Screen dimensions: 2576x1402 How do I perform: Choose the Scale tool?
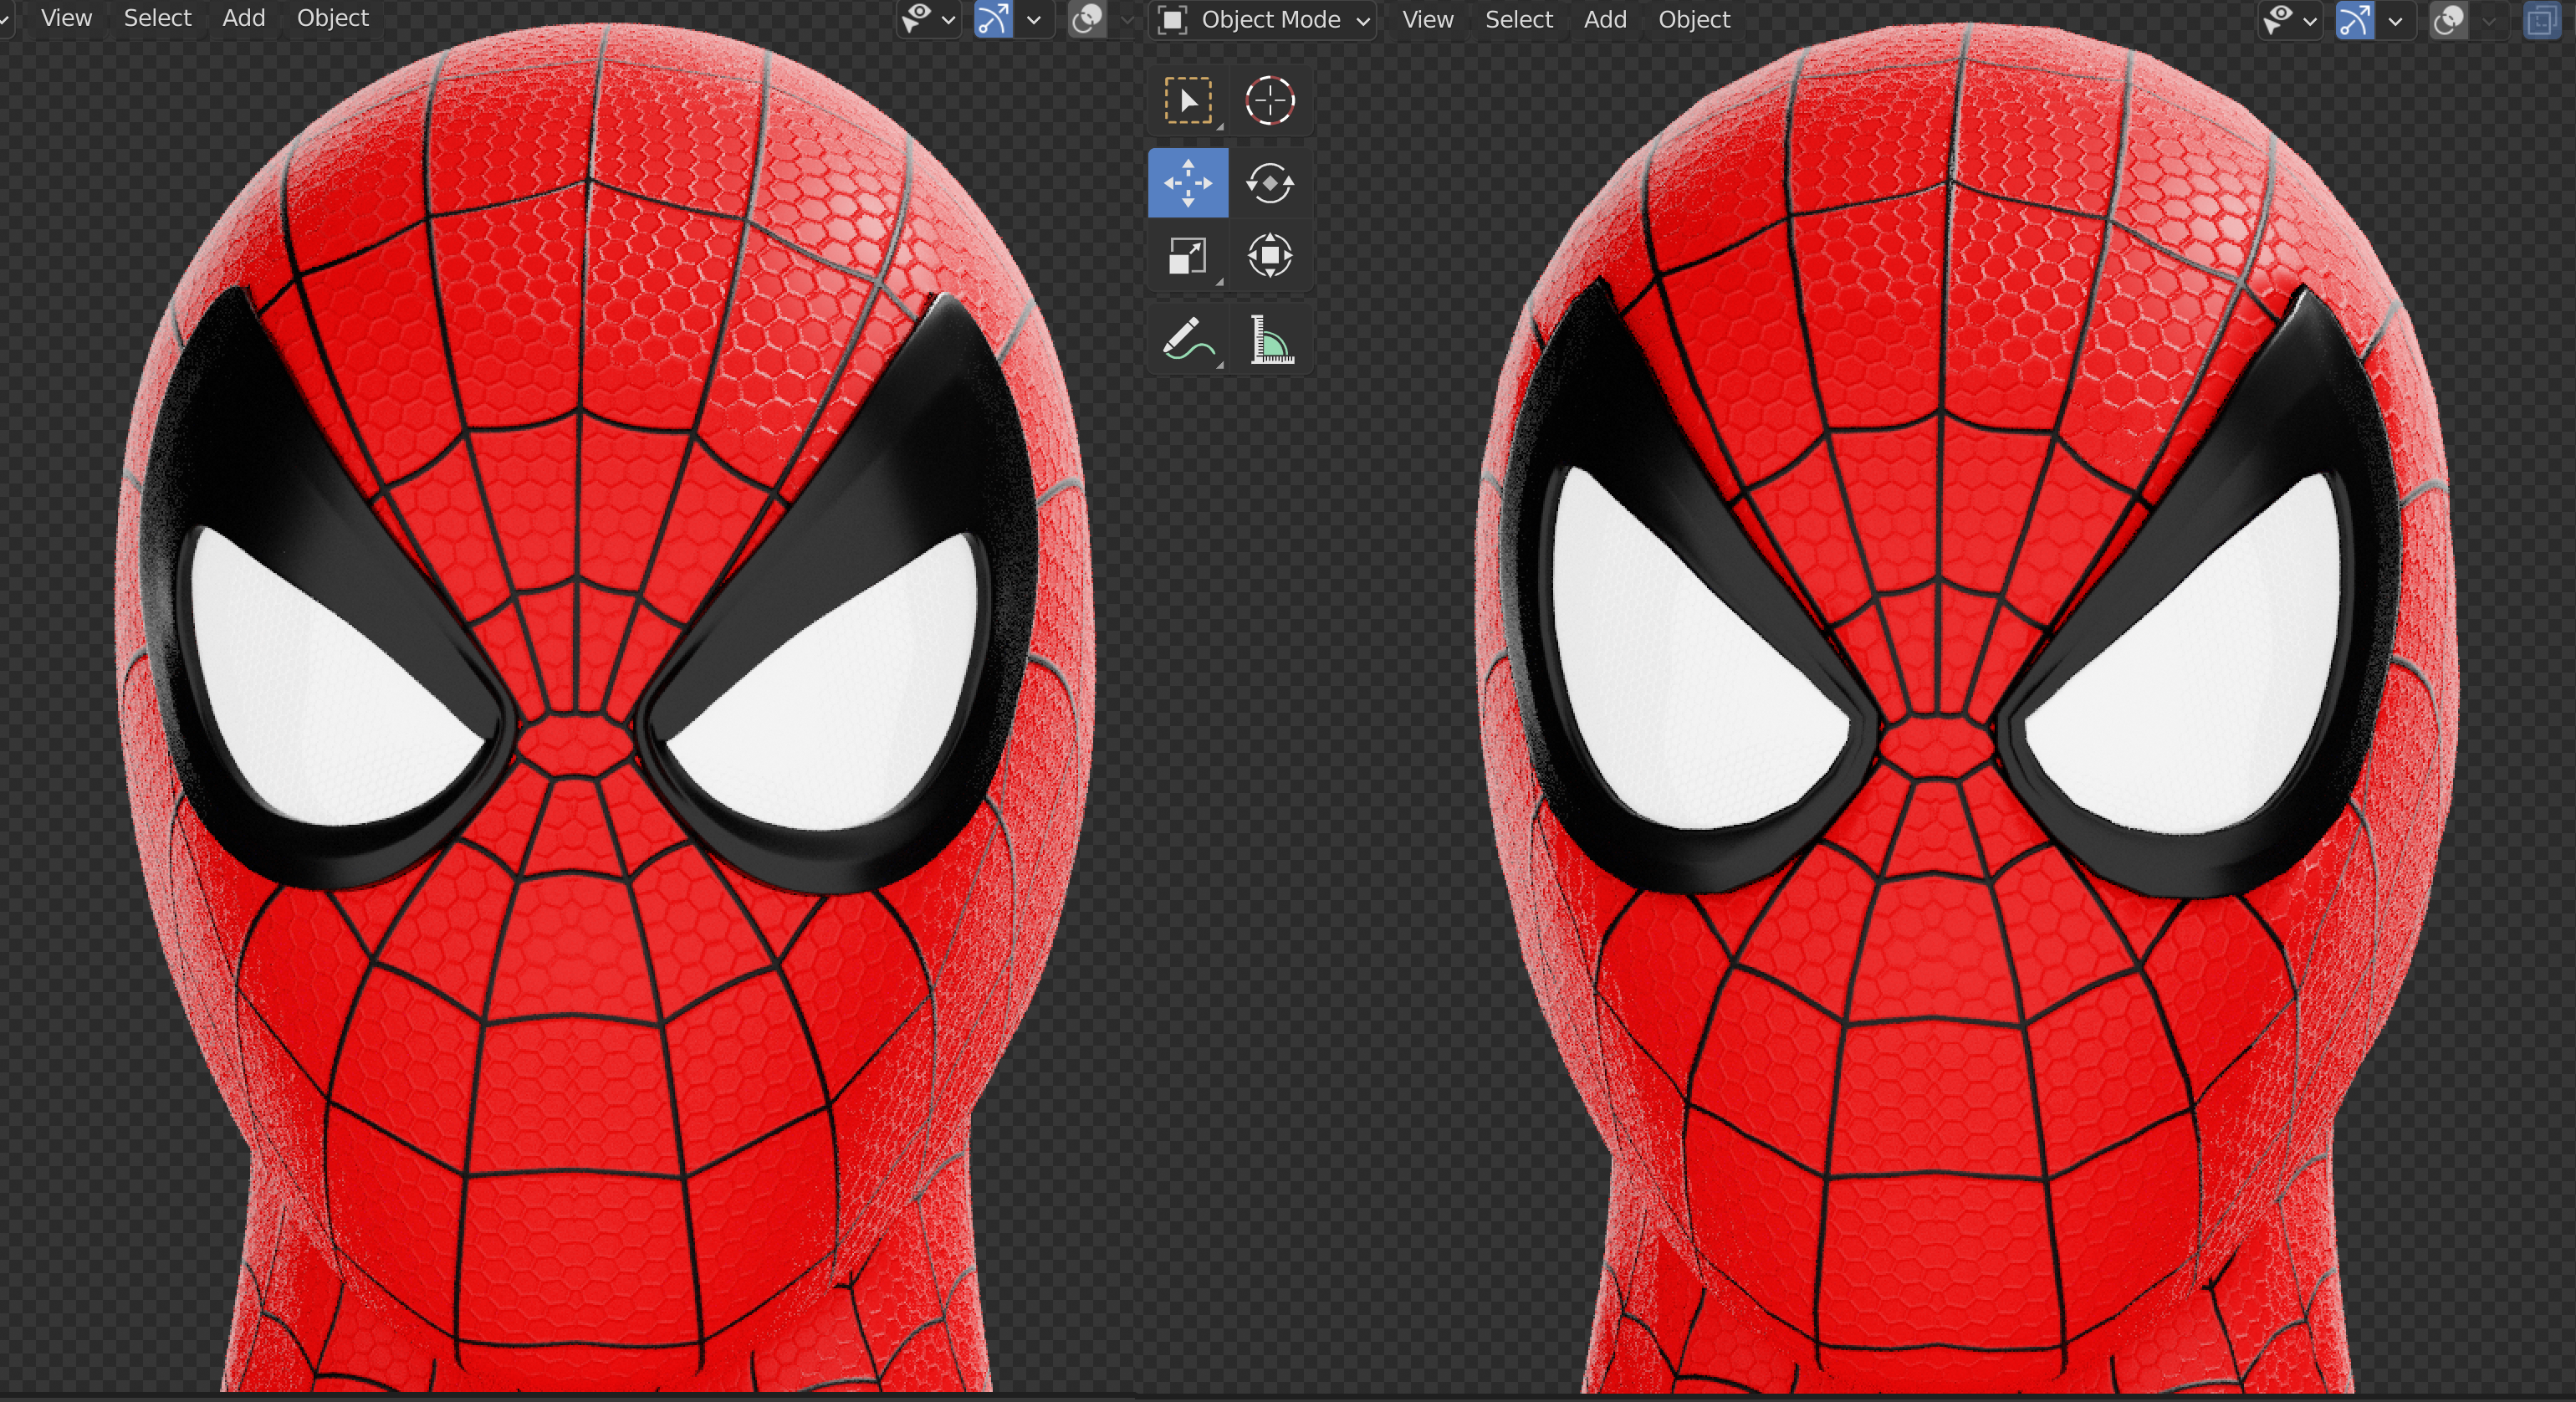(1187, 256)
